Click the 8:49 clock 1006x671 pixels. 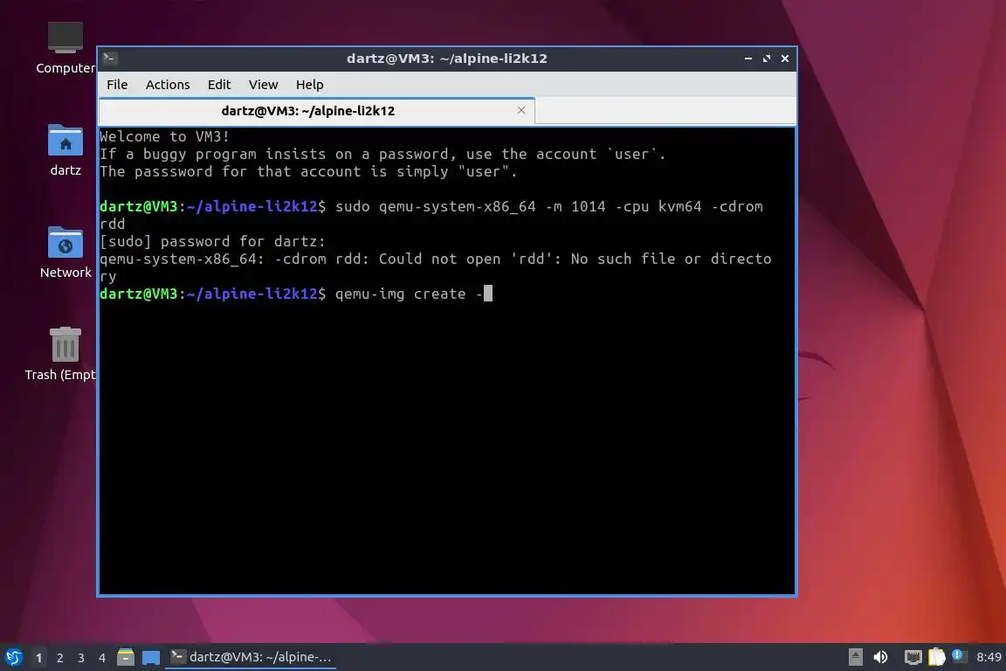[989, 657]
